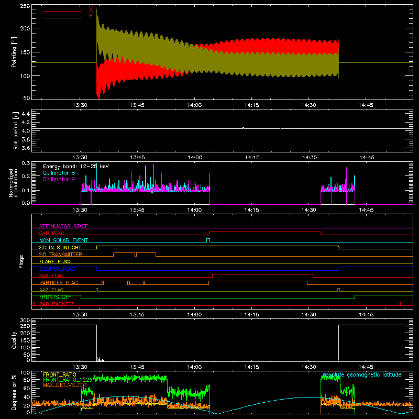Select the BAD_PACKETS flag label
Image resolution: width=419 pixels, height=419 pixels.
pos(57,304)
